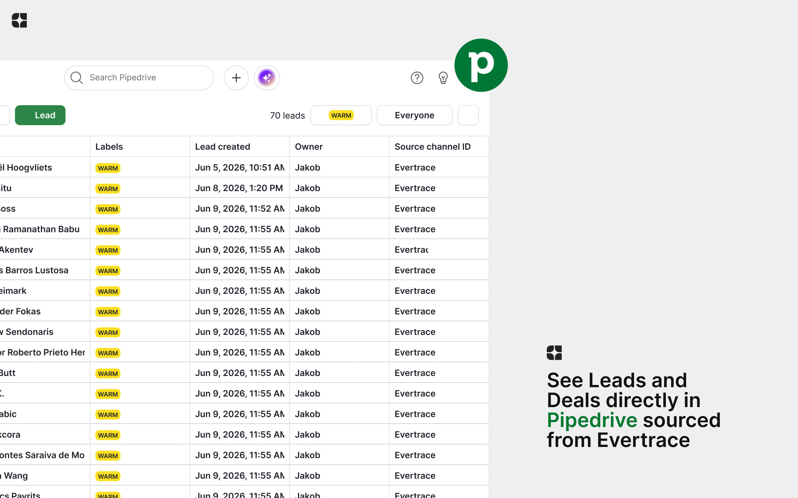This screenshot has width=798, height=498.
Task: Open the Butt lead
Action: click(x=8, y=373)
